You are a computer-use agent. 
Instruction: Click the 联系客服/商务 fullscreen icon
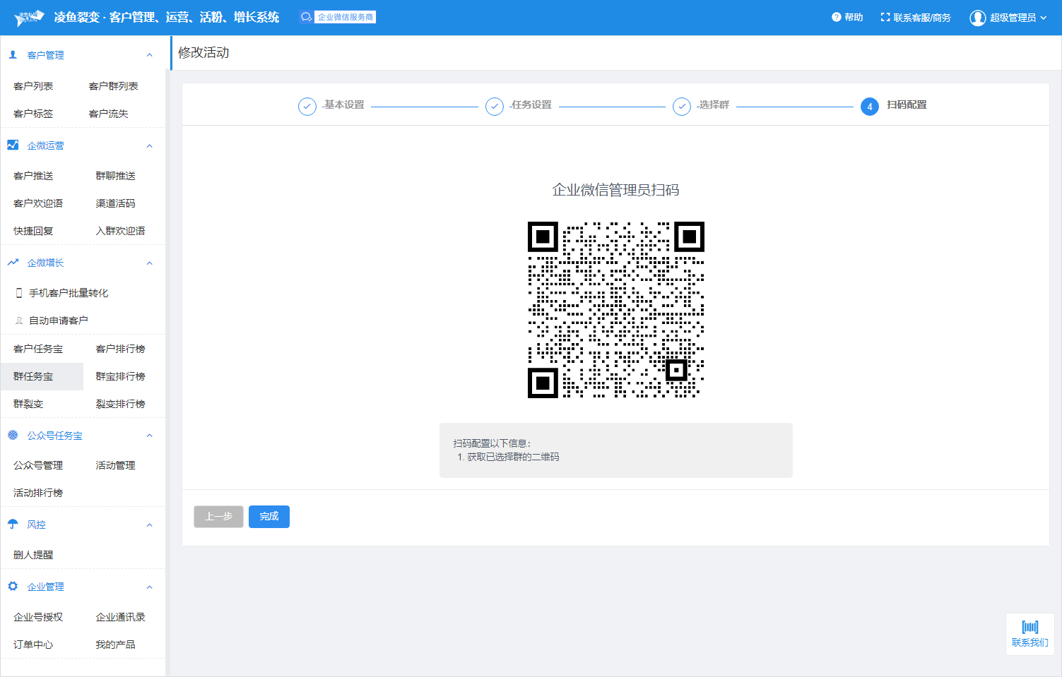(885, 18)
